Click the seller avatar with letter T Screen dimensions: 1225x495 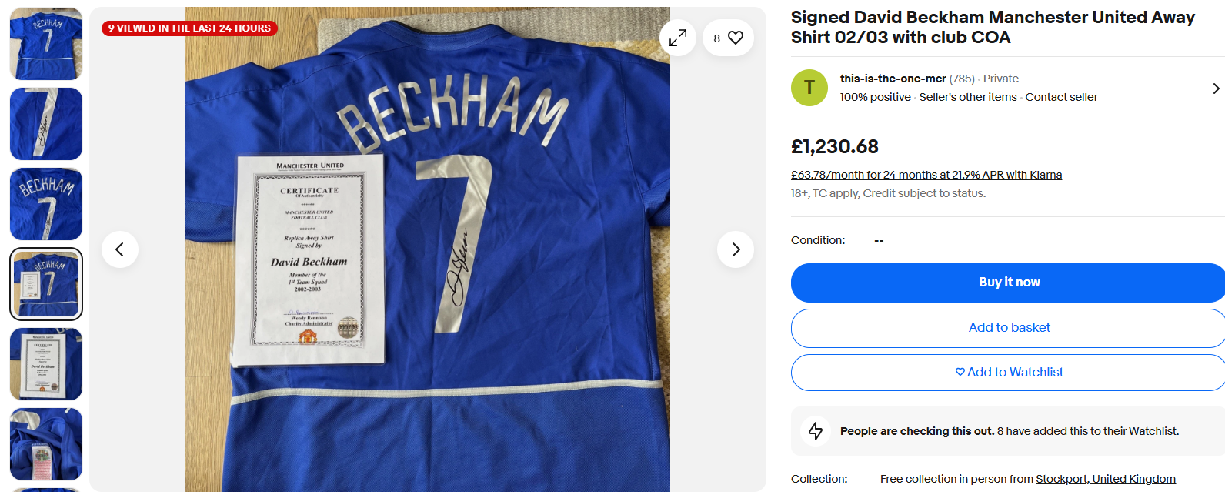[x=809, y=88]
